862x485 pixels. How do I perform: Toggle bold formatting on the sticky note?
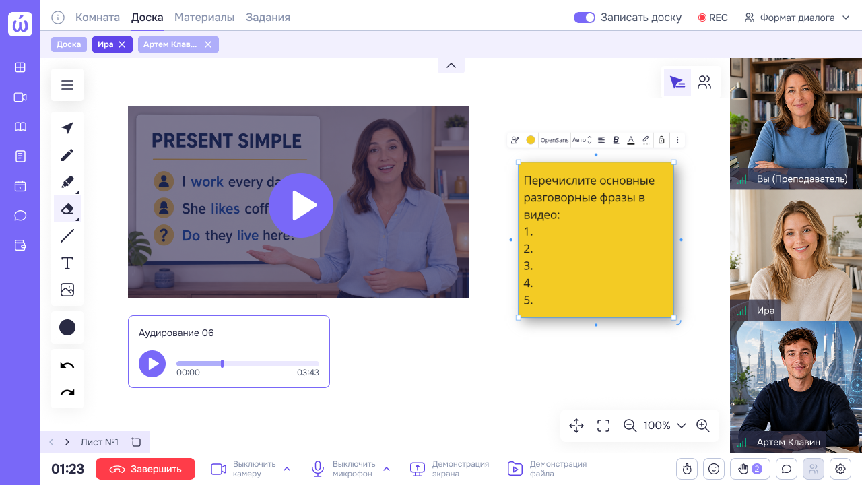click(x=616, y=140)
